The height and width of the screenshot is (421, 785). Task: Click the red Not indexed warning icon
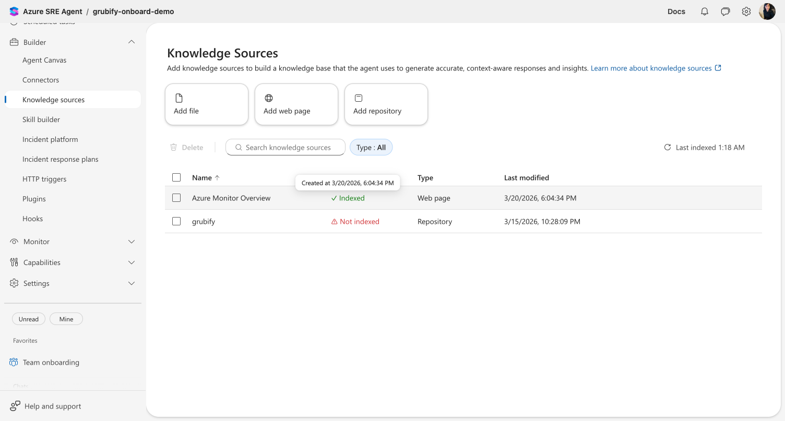(x=335, y=222)
